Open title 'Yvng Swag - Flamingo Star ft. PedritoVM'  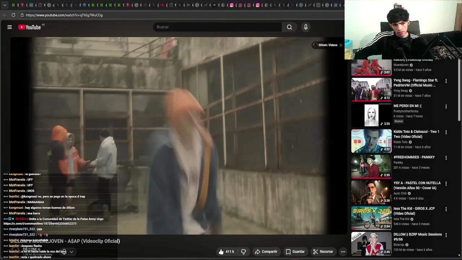tap(416, 83)
